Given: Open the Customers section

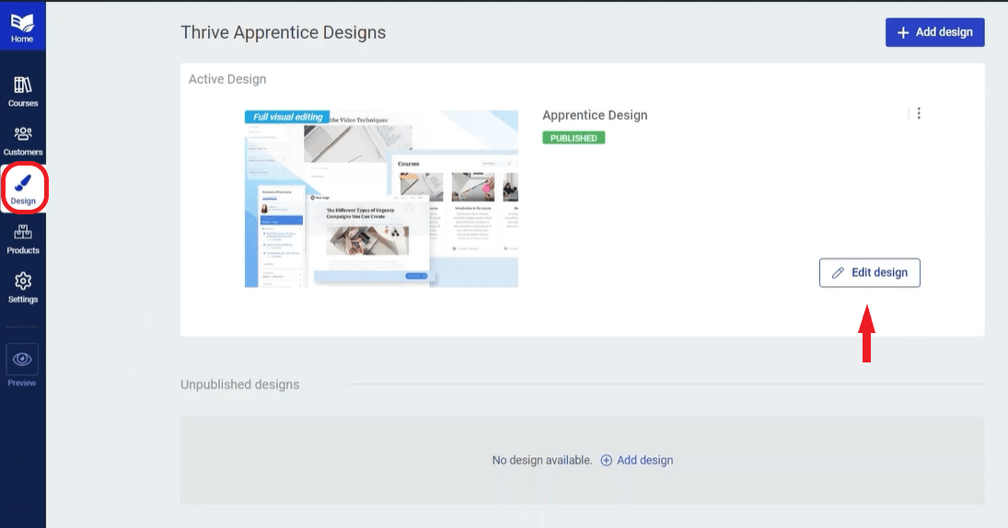Looking at the screenshot, I should coord(22,141).
